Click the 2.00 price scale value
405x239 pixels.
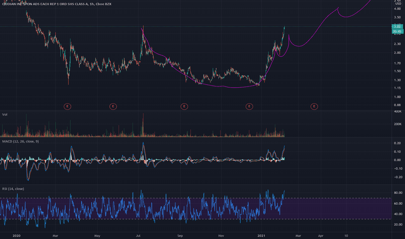[x=397, y=53]
